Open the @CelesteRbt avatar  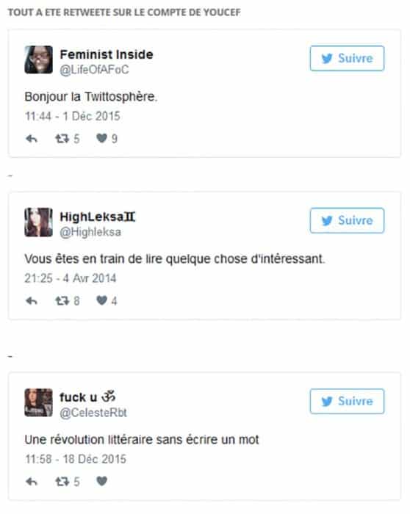click(x=38, y=402)
